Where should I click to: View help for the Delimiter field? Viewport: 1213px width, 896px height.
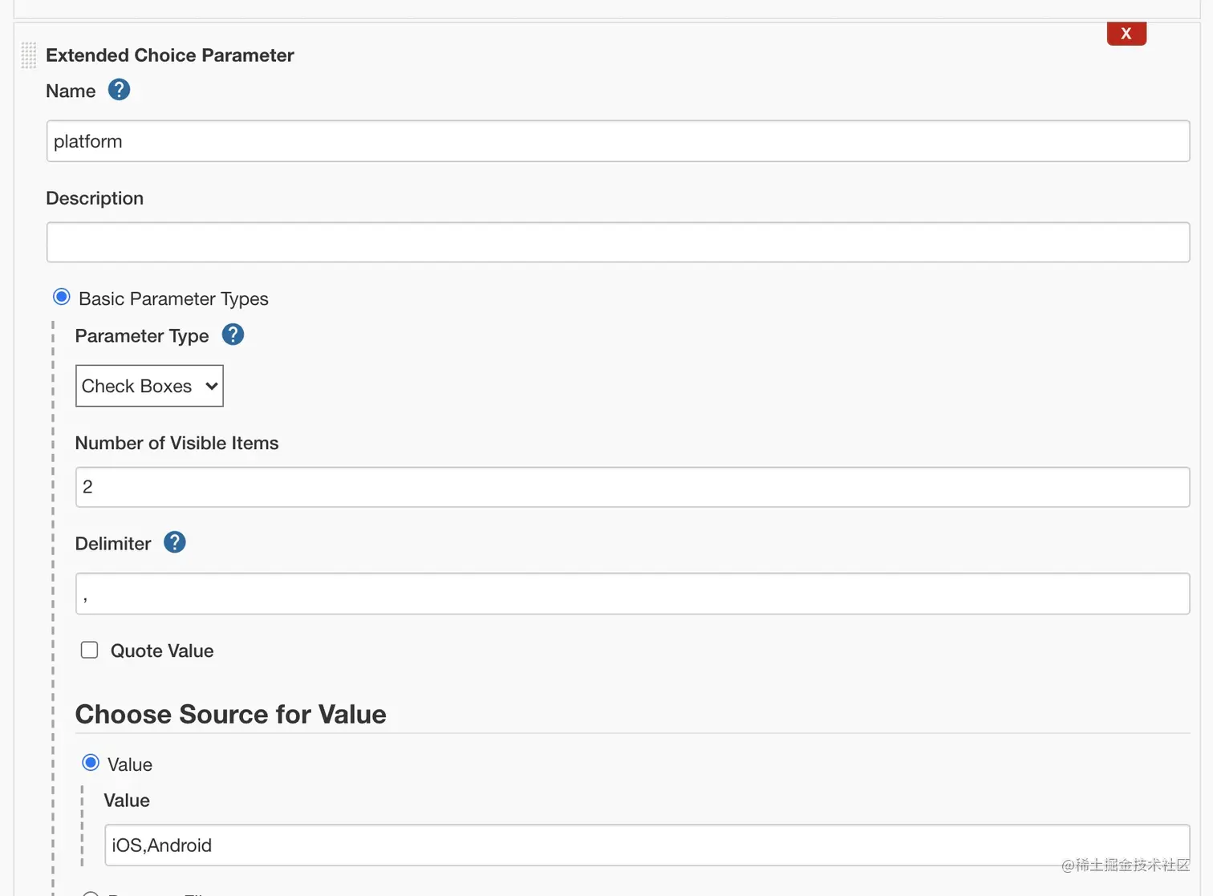174,542
